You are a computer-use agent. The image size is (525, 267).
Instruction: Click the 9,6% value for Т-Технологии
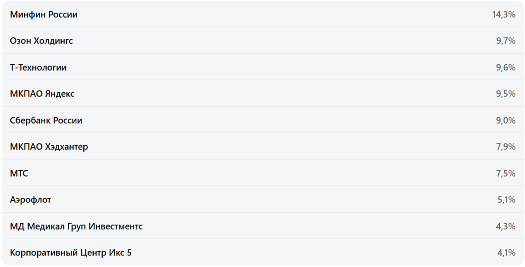(x=506, y=68)
